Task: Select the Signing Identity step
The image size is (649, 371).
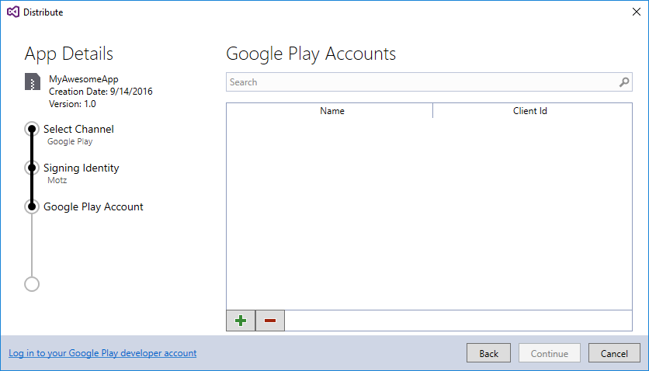Action: 81,168
